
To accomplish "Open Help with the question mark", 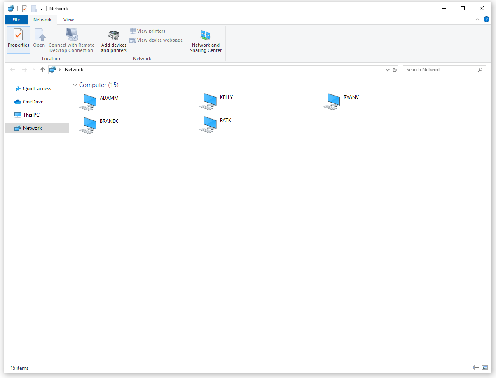I will (487, 19).
